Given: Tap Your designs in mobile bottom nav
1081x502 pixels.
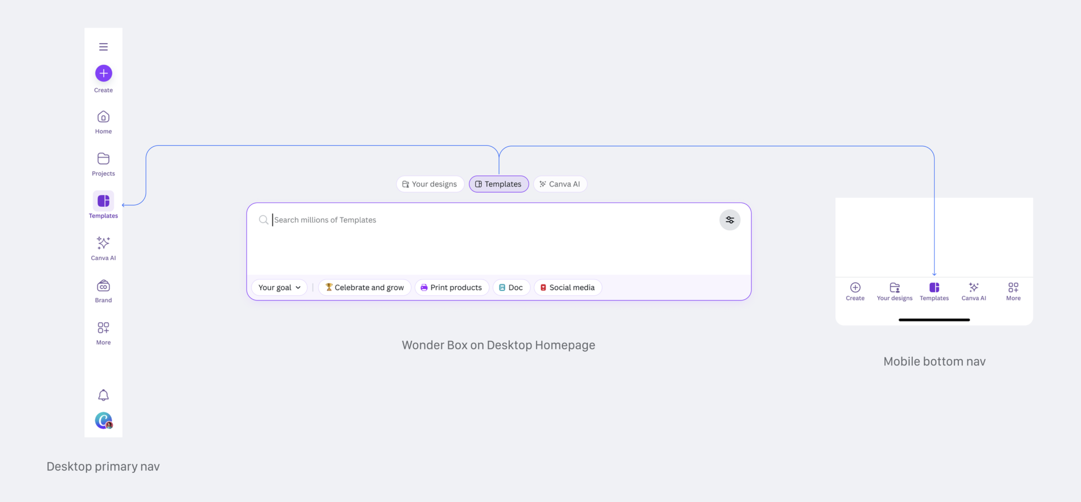Looking at the screenshot, I should coord(894,291).
